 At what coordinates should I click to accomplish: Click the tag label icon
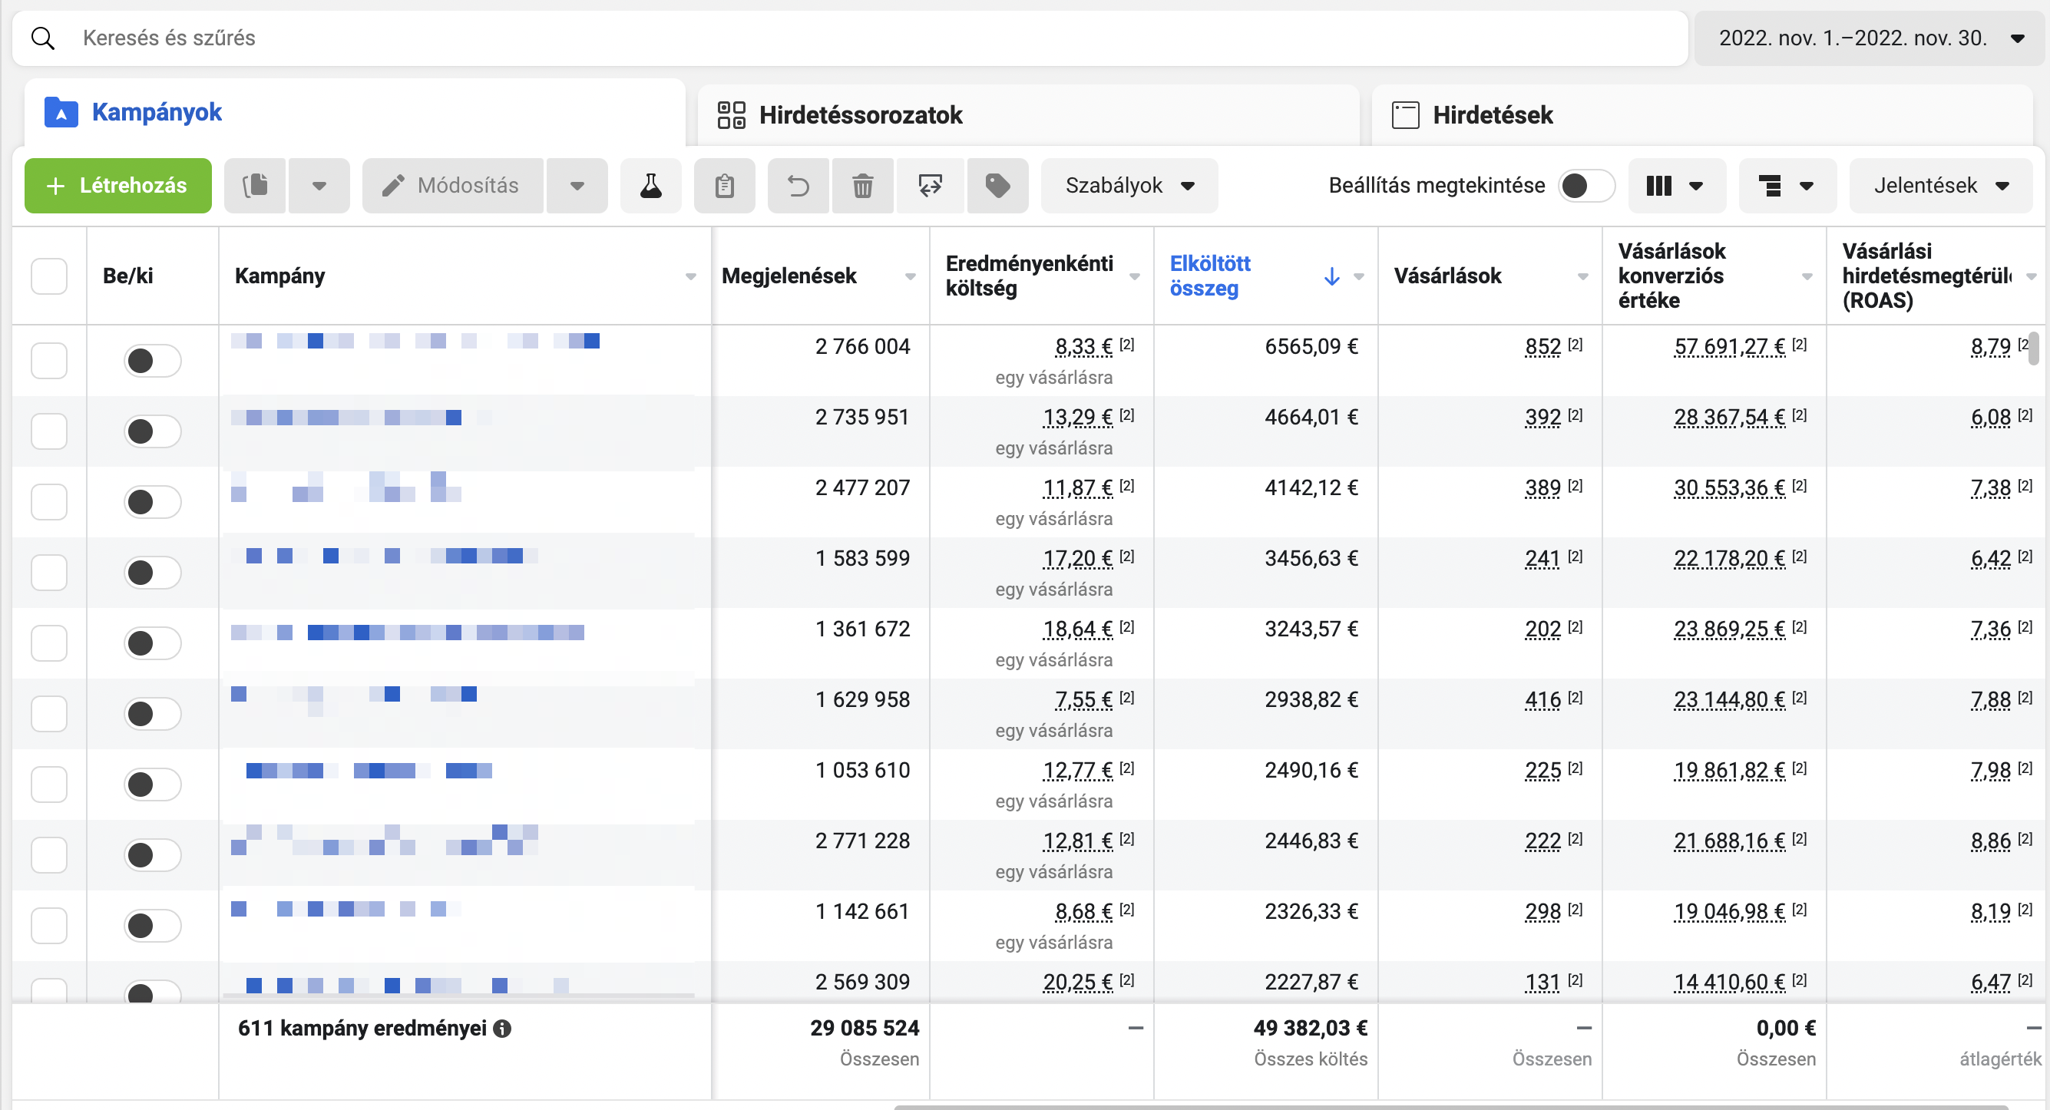[997, 186]
